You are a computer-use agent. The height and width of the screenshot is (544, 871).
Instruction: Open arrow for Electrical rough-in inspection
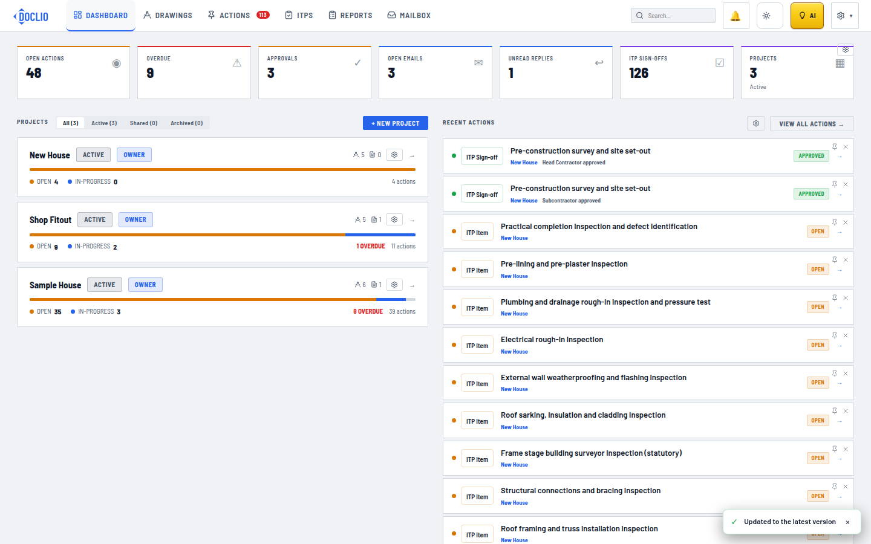pos(840,346)
